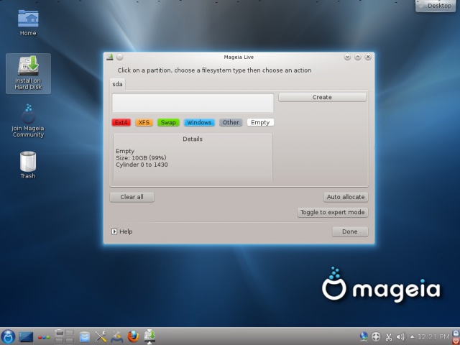The height and width of the screenshot is (345, 460).
Task: Choose the white Empty filesystem type
Action: tap(260, 122)
